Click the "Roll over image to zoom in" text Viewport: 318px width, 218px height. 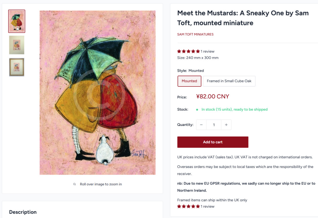(x=101, y=184)
